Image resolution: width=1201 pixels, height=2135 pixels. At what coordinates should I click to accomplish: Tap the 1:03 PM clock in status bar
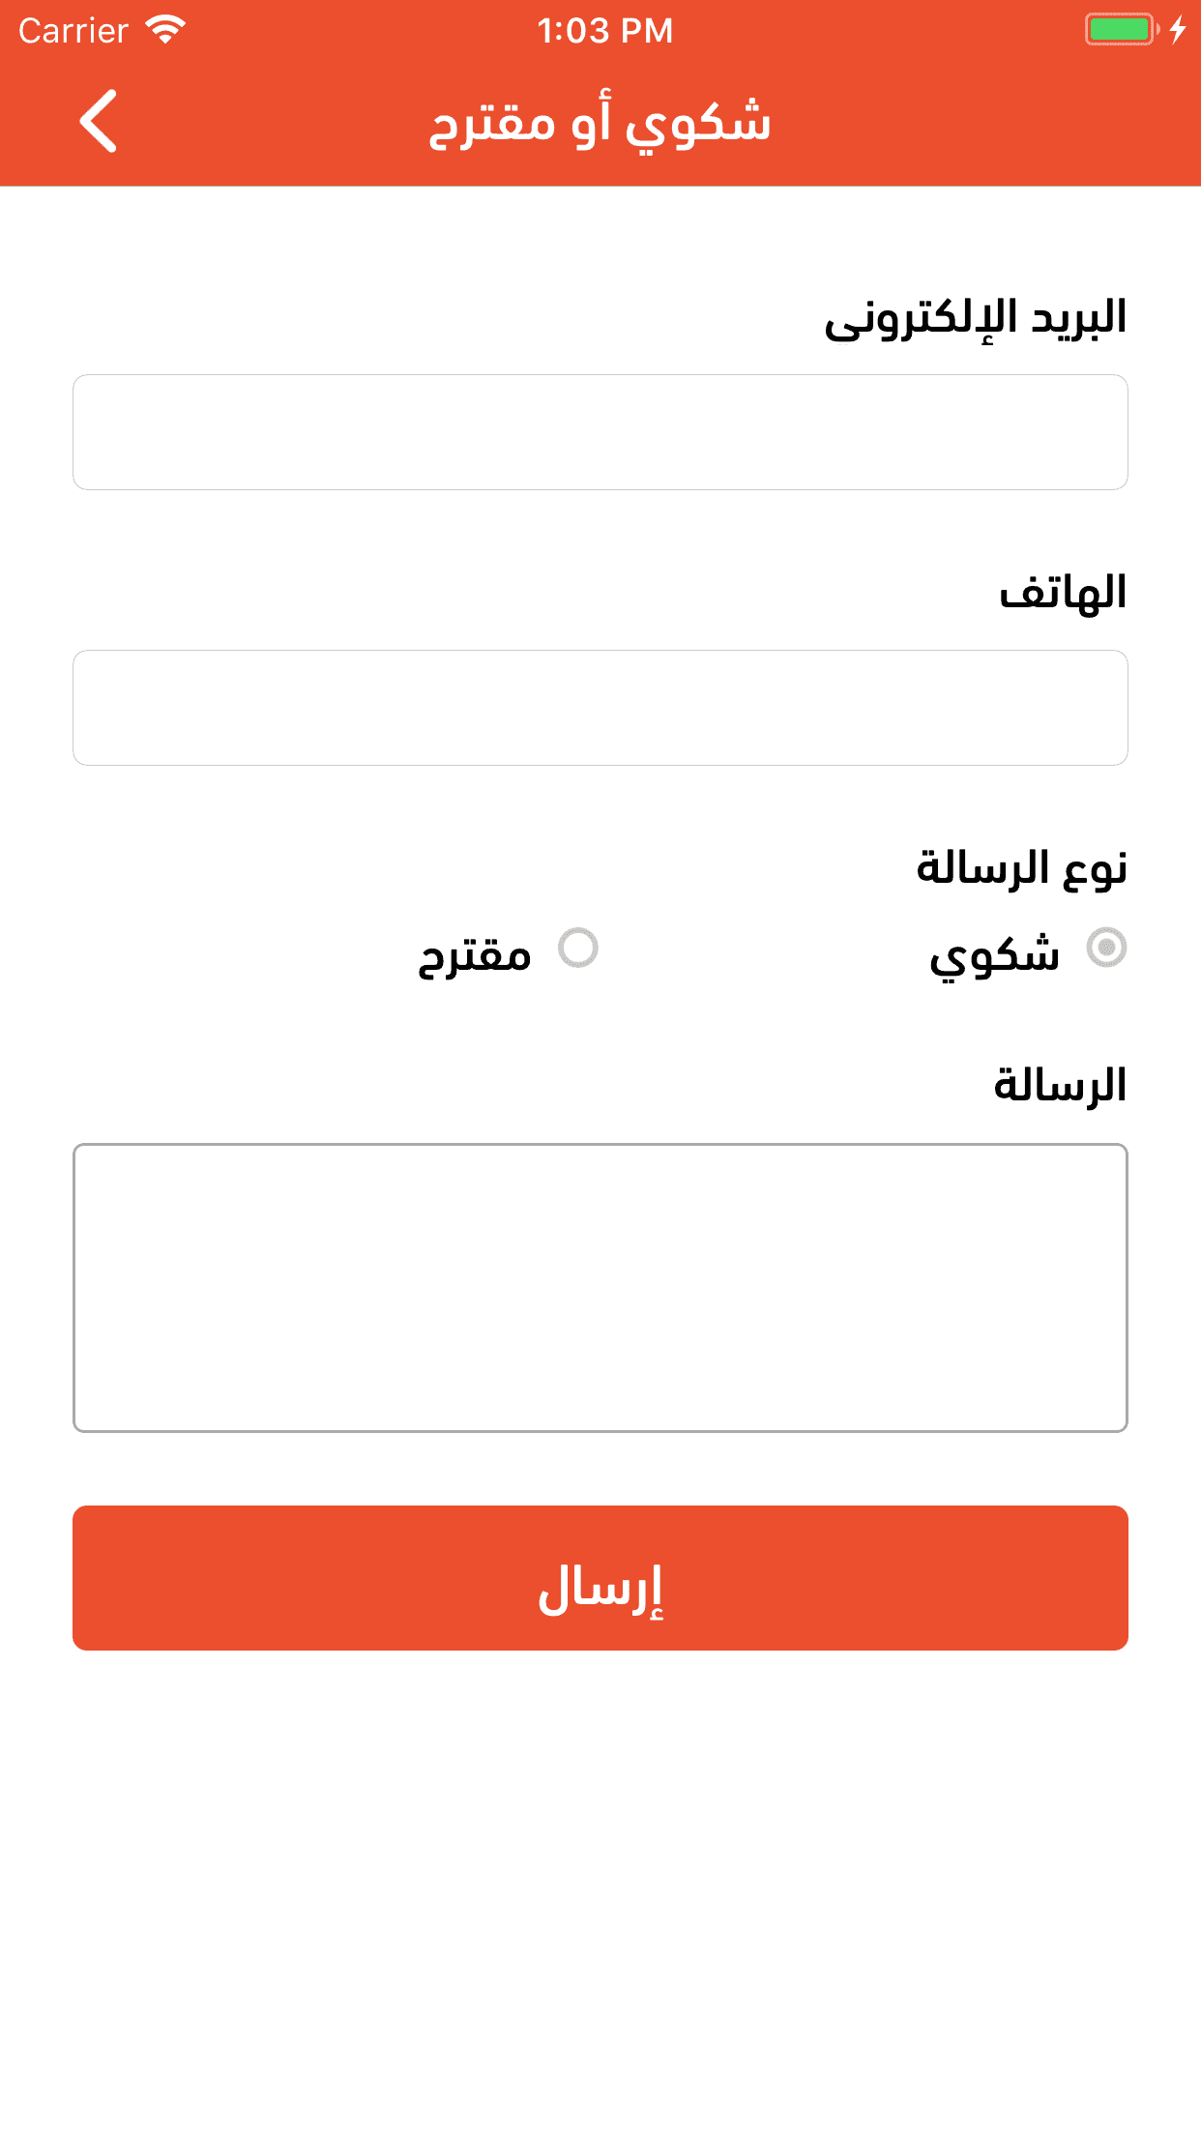[605, 31]
